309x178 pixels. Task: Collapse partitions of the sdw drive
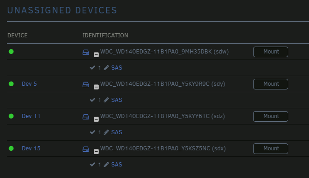pyautogui.click(x=96, y=54)
